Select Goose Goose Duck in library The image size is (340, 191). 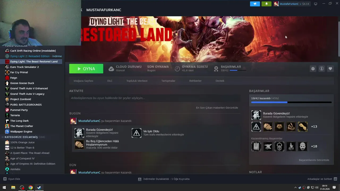(22, 83)
